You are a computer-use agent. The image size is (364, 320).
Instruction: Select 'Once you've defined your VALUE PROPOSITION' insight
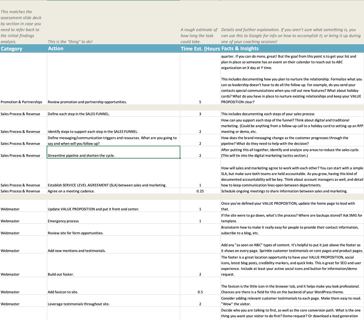(x=292, y=206)
